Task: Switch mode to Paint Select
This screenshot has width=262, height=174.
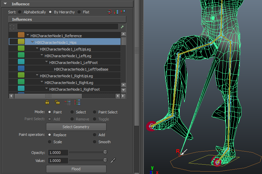Action: tap(95, 112)
